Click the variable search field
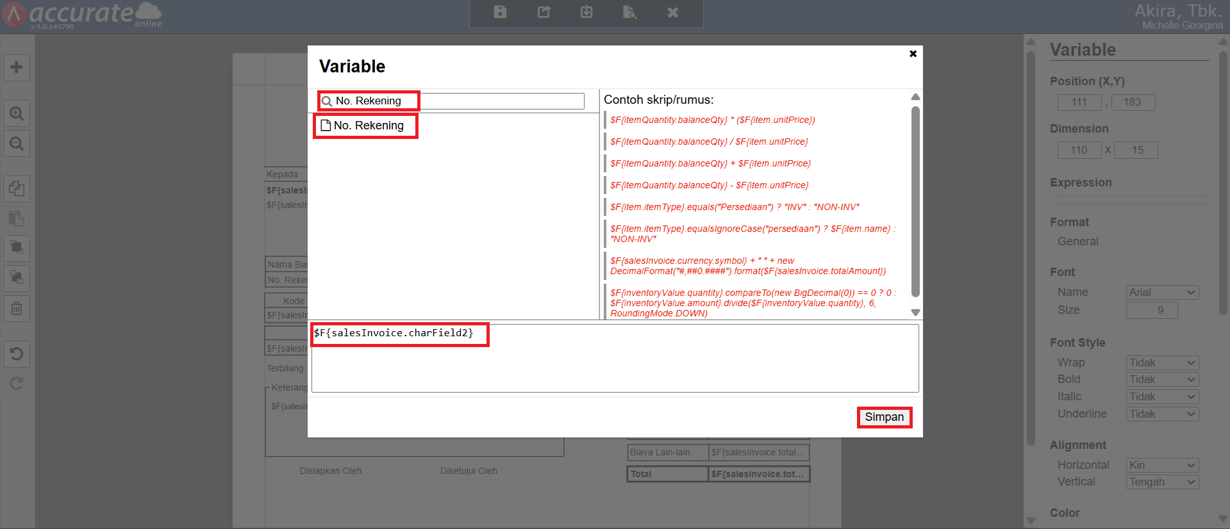Screen dimensions: 1230x529 pyautogui.click(x=500, y=101)
